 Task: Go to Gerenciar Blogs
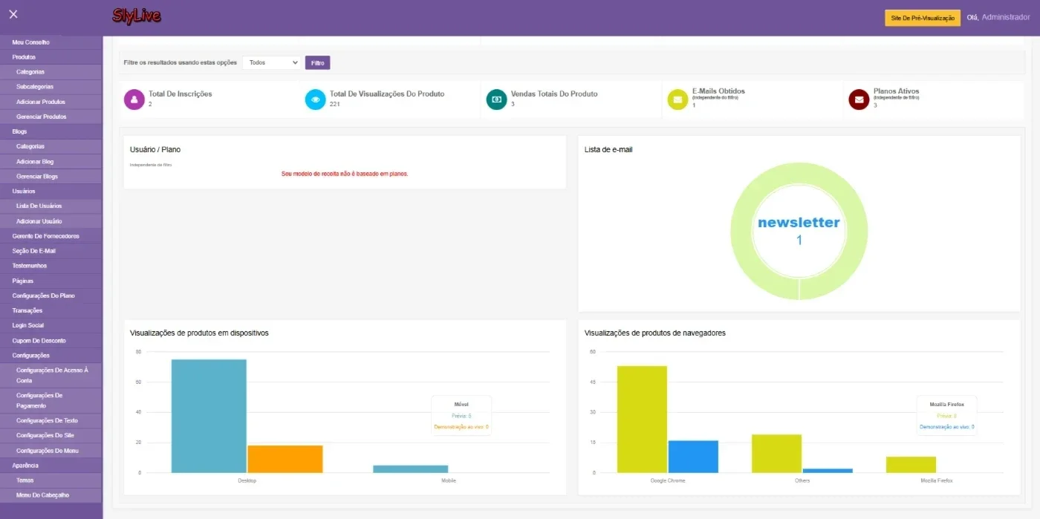pos(51,176)
